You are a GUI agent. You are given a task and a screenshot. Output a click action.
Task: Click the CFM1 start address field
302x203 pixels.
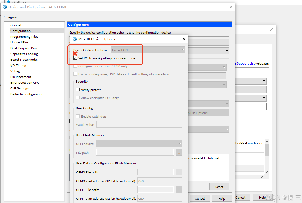point(160,198)
